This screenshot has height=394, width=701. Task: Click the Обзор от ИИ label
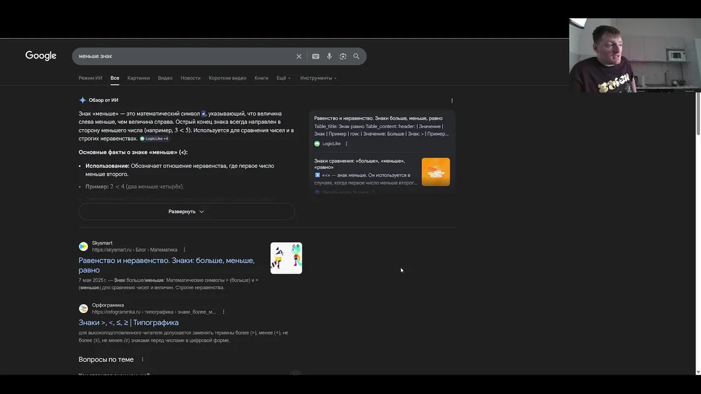point(104,101)
